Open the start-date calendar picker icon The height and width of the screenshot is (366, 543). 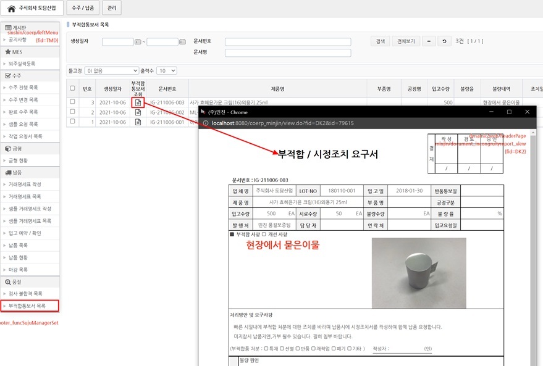pyautogui.click(x=138, y=42)
